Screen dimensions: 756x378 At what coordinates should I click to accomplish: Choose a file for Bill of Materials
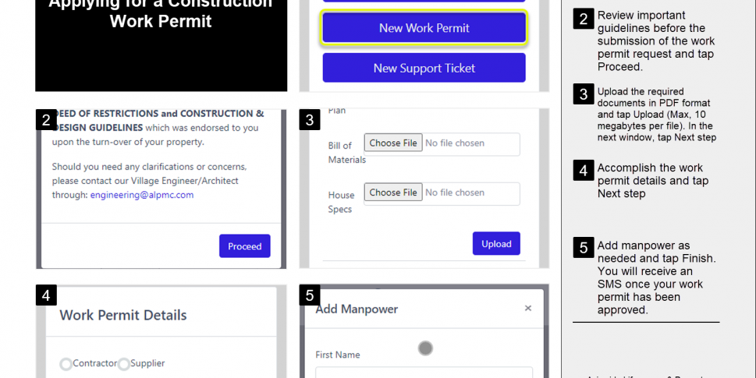(x=393, y=143)
